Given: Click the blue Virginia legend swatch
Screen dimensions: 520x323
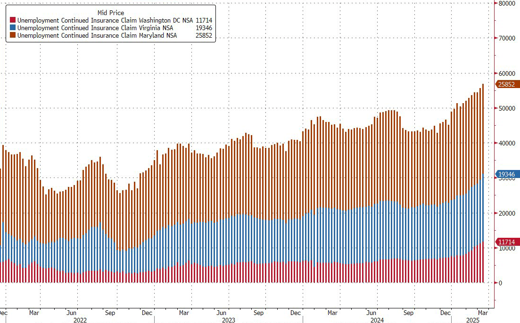Looking at the screenshot, I should point(13,28).
